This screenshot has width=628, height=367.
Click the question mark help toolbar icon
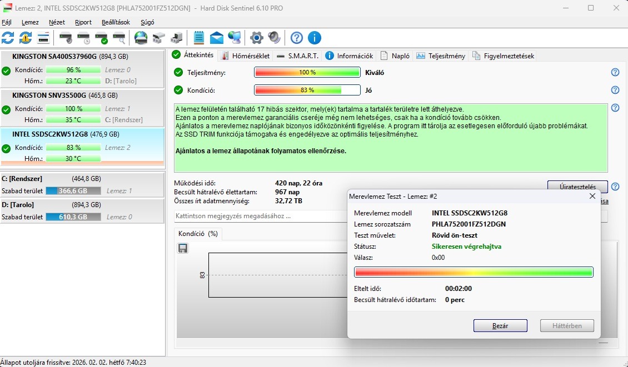tap(296, 38)
